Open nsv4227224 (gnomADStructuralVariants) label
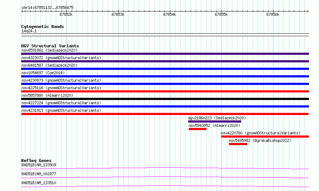The image size is (319, 191). [61, 103]
